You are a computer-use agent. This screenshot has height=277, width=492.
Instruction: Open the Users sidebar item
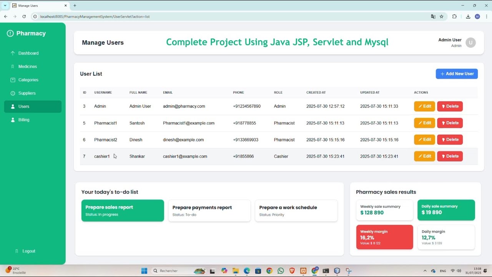click(33, 107)
